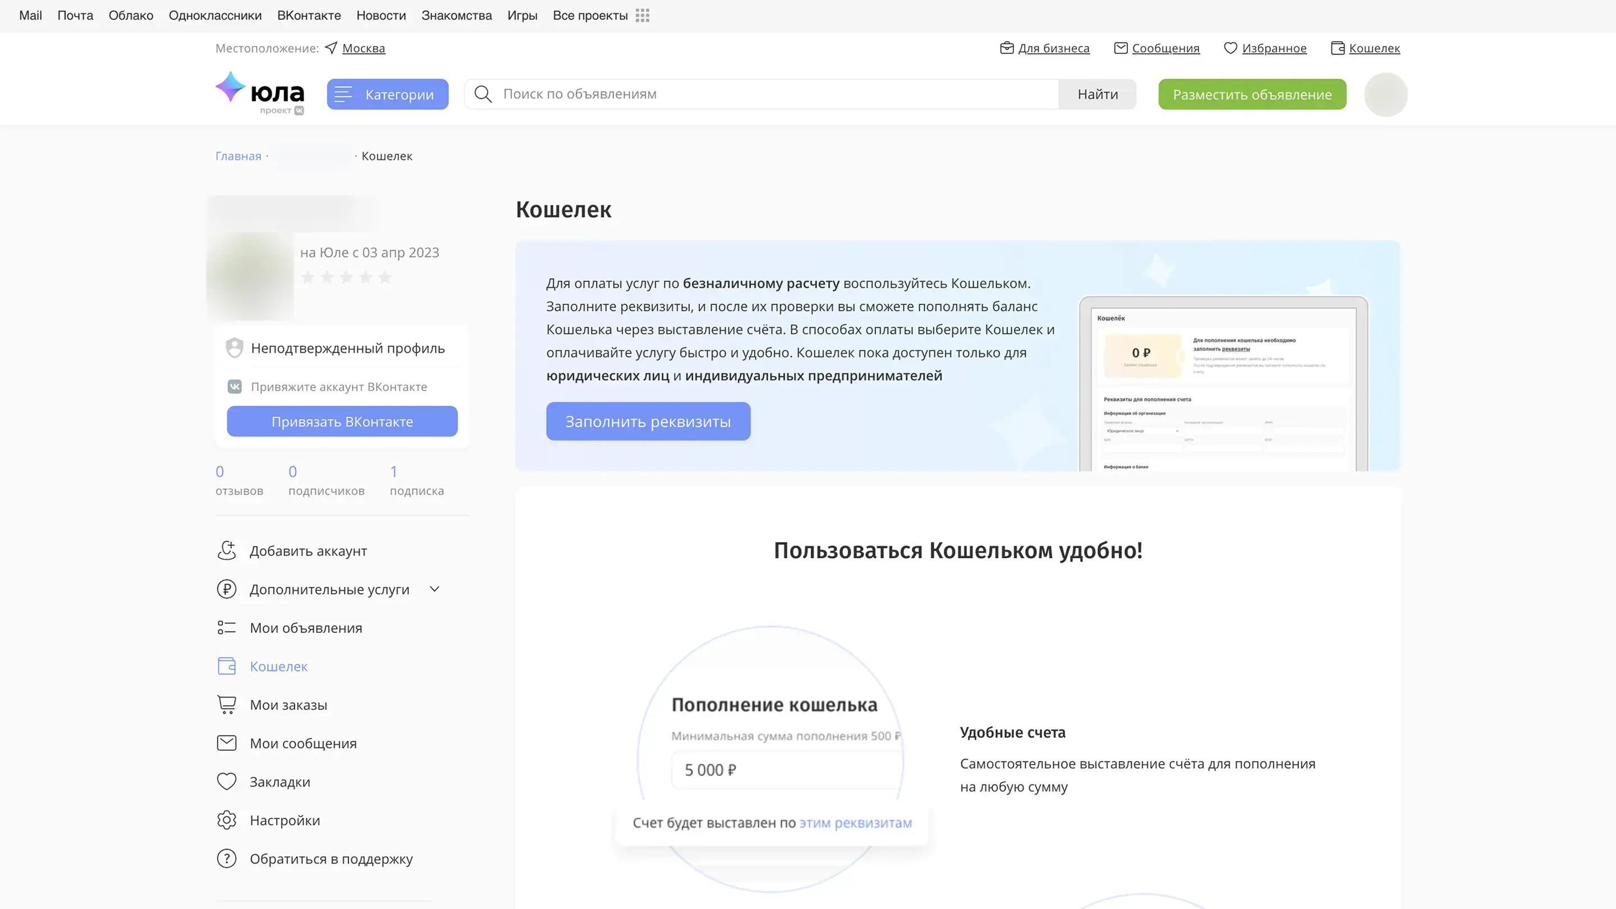Screen dimensions: 1616x909
Task: Open Мои объявления in sidebar
Action: [305, 628]
